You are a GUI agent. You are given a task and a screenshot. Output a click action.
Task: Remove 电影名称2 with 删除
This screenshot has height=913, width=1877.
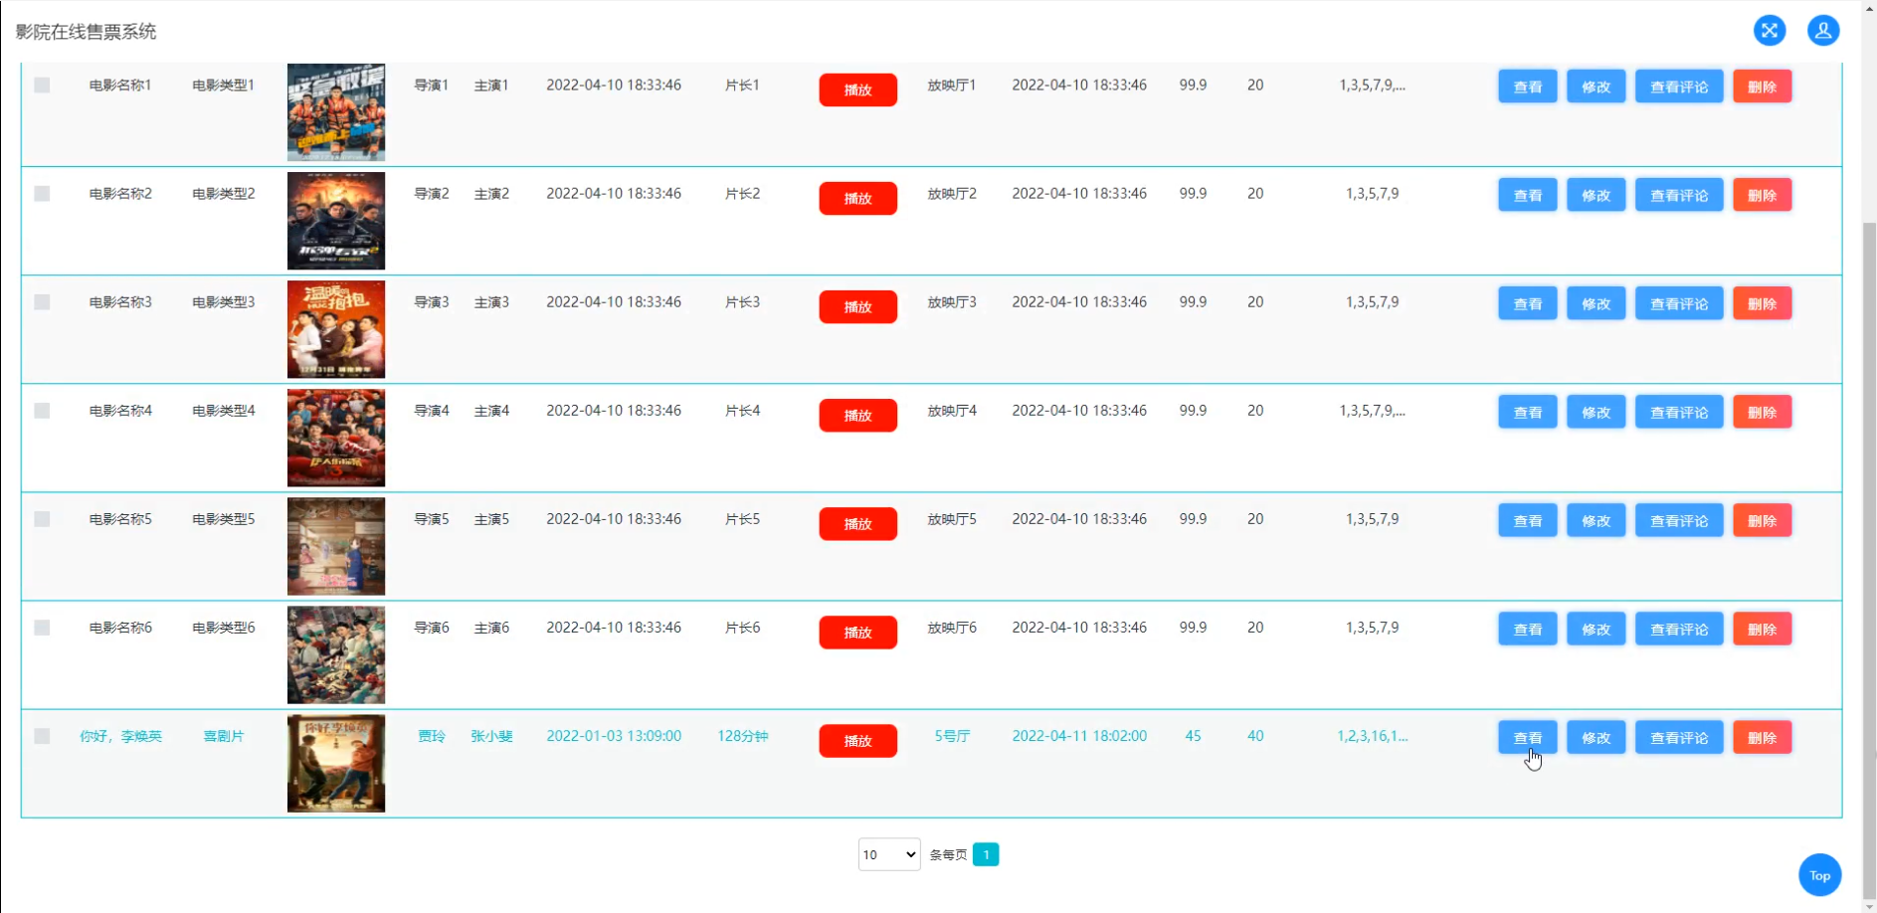1762,195
